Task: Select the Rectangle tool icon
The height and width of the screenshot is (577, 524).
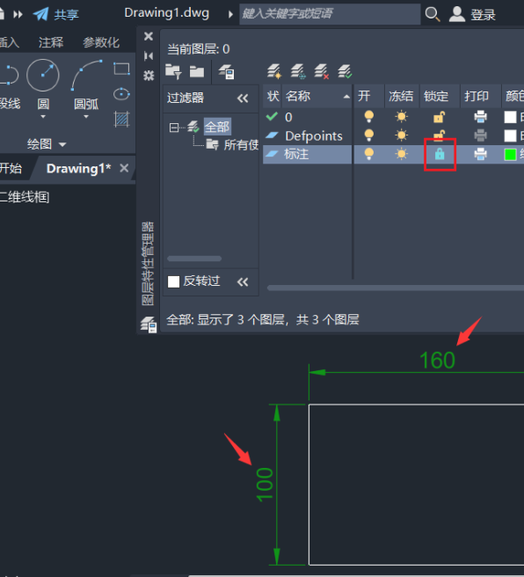Action: point(121,69)
